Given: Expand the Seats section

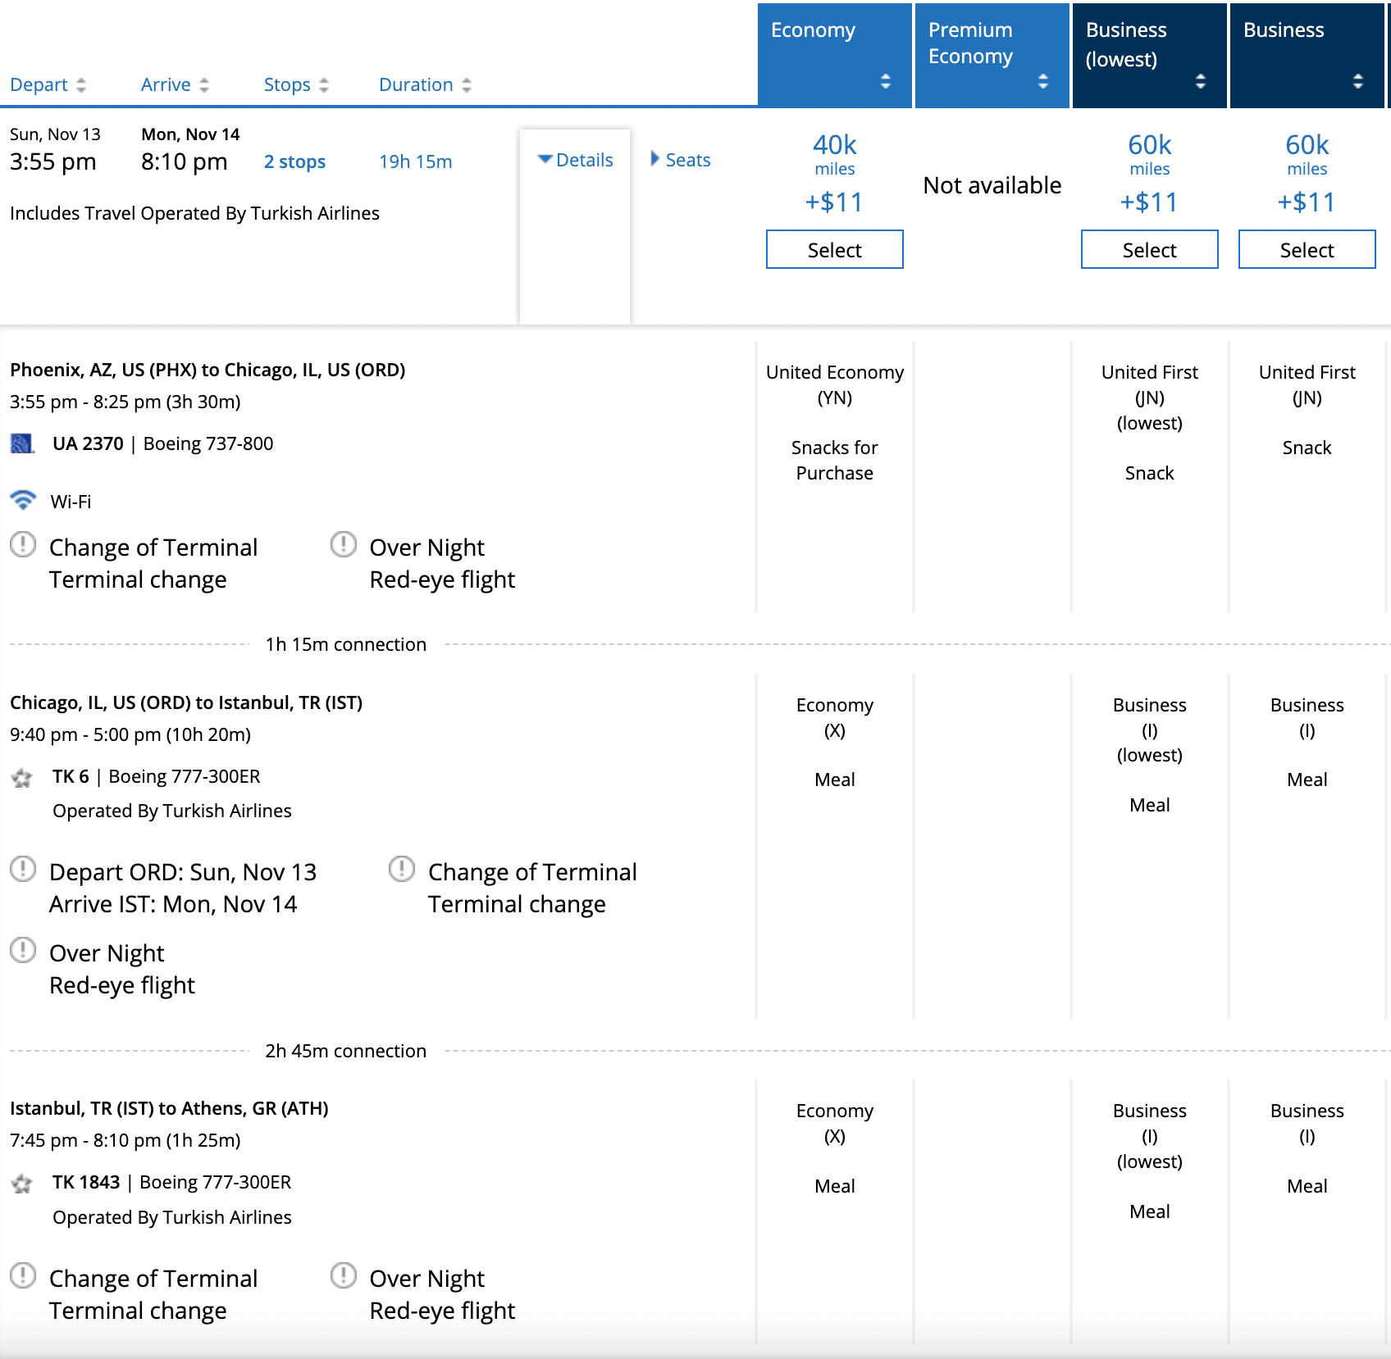Looking at the screenshot, I should point(681,160).
